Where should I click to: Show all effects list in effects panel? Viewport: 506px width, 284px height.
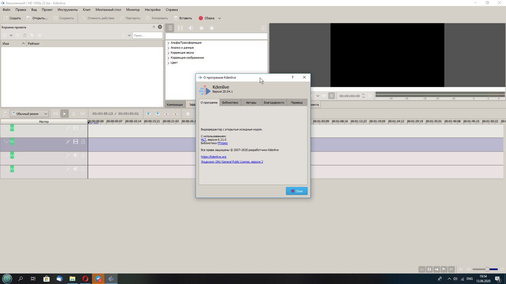click(x=170, y=28)
